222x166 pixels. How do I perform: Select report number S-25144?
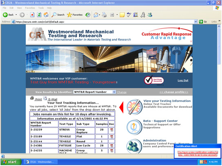coord(36,142)
